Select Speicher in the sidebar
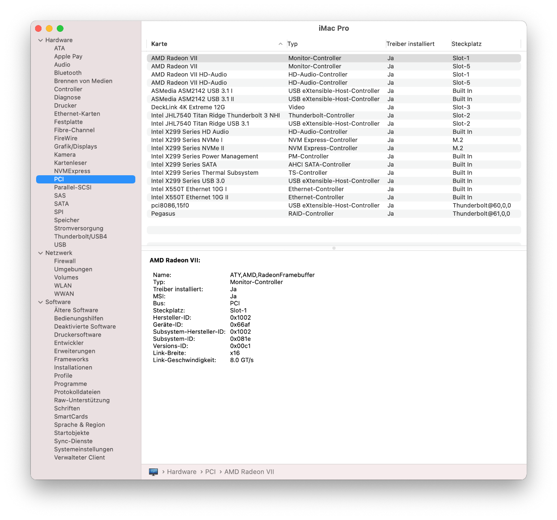The height and width of the screenshot is (520, 557). (x=66, y=220)
